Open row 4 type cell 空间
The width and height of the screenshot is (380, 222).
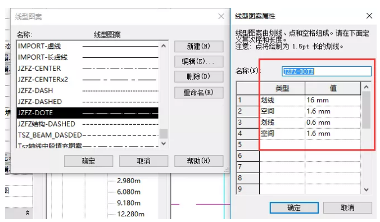coord(282,134)
